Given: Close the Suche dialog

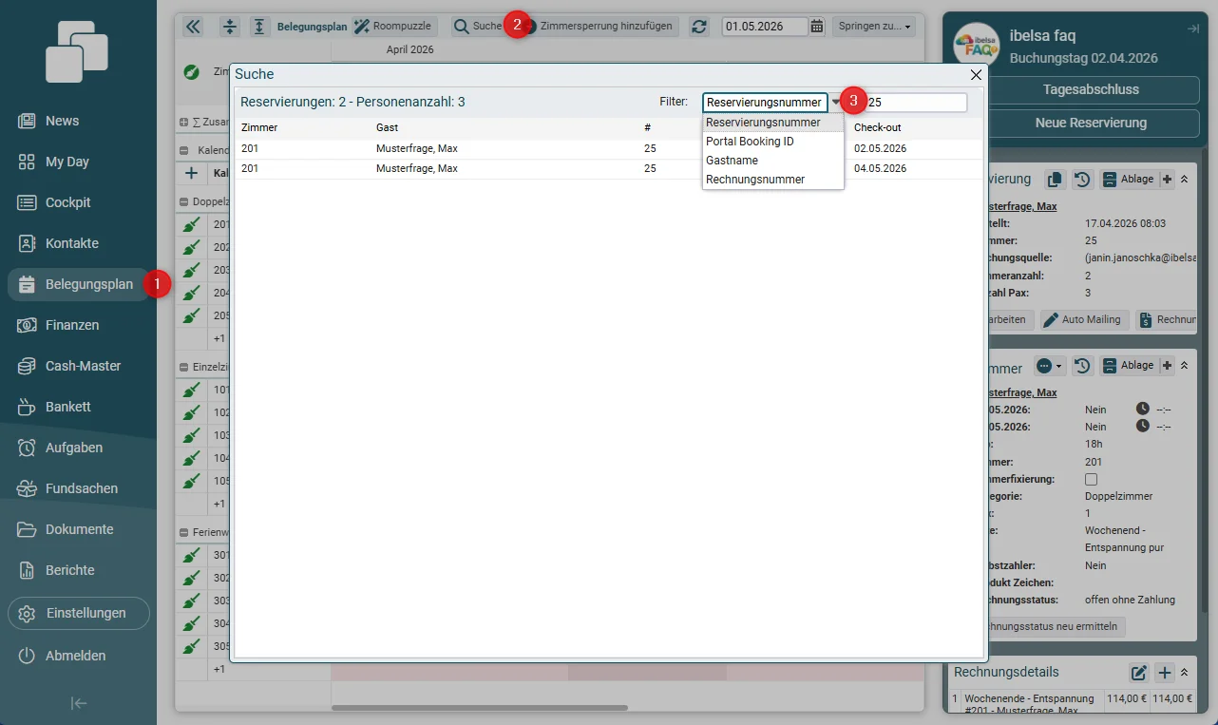Looking at the screenshot, I should point(976,74).
